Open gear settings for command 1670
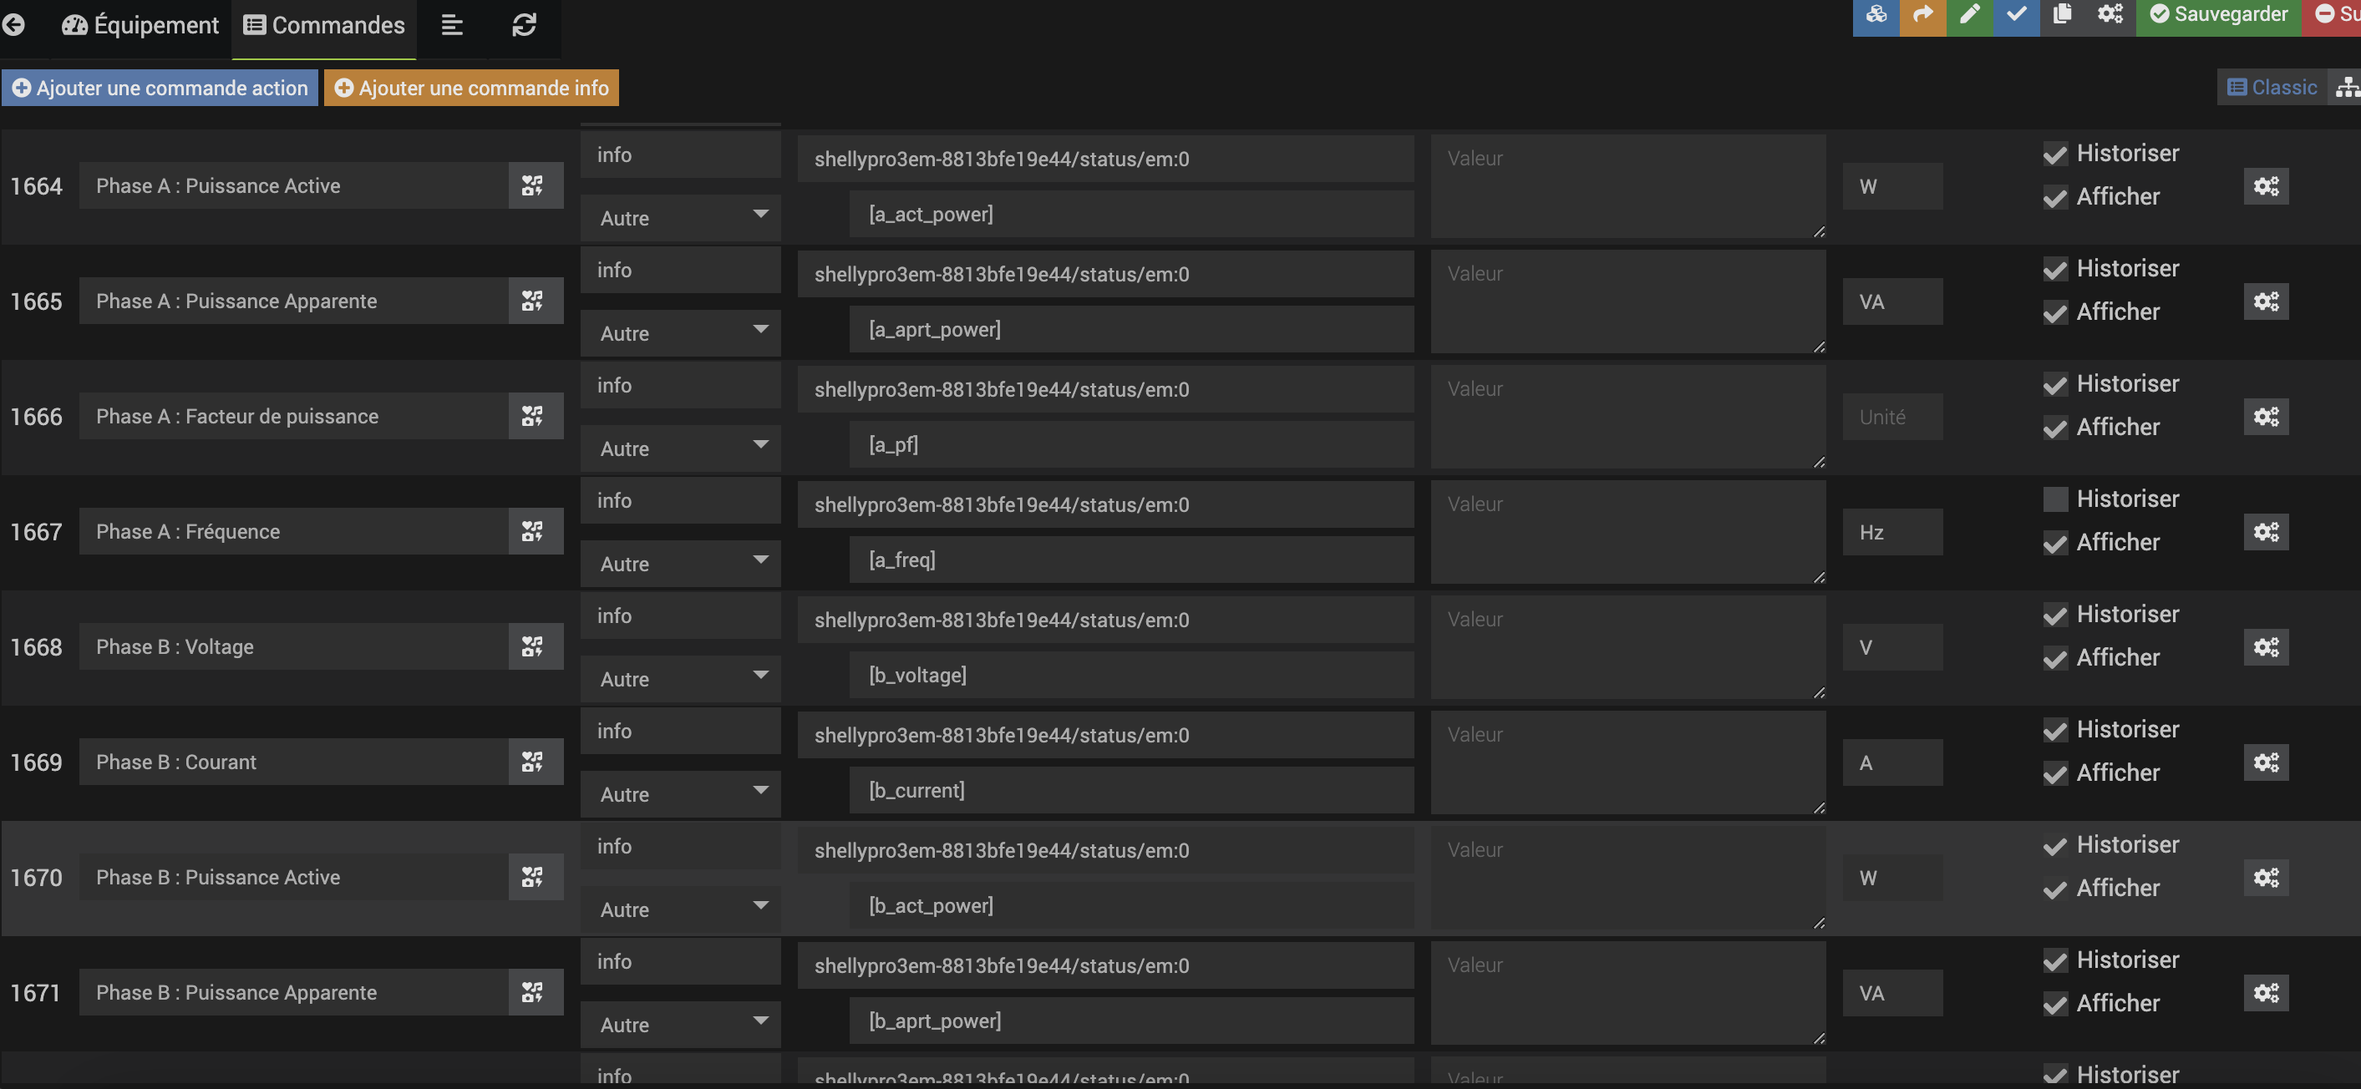The height and width of the screenshot is (1089, 2361). 2266,878
